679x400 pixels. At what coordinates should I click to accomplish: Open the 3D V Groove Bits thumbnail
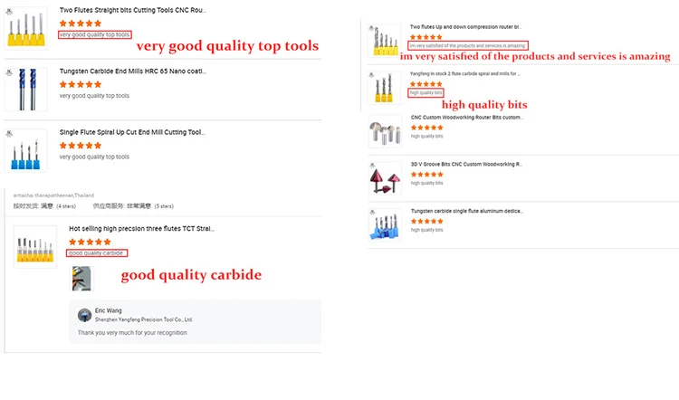pyautogui.click(x=384, y=178)
